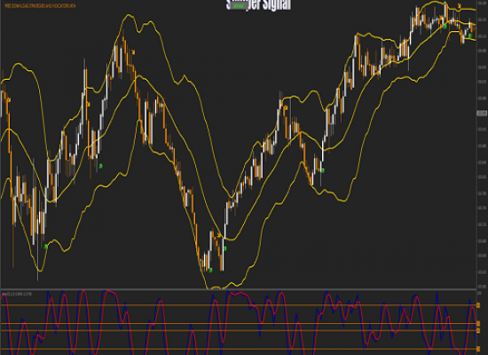The height and width of the screenshot is (355, 488).
Task: Click the bottommost orange oscillator level label
Action: 478,349
